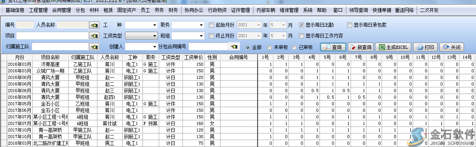Click the 打印 printer button

pos(425,47)
